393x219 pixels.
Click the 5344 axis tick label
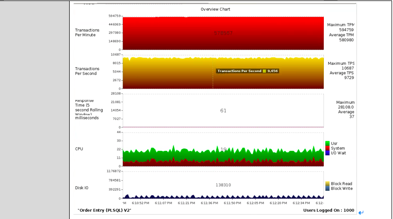116,72
